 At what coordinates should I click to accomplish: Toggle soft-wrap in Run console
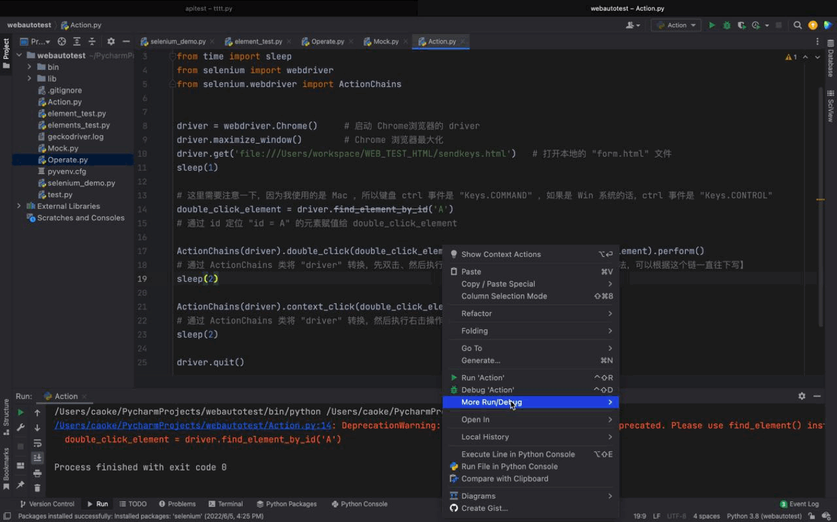tap(37, 443)
